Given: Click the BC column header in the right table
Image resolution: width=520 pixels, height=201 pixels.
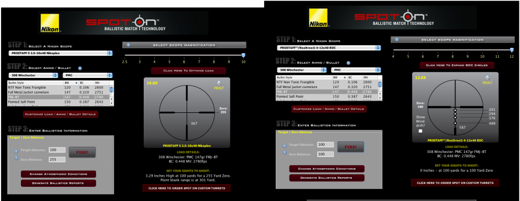Looking at the screenshot, I should click(355, 77).
